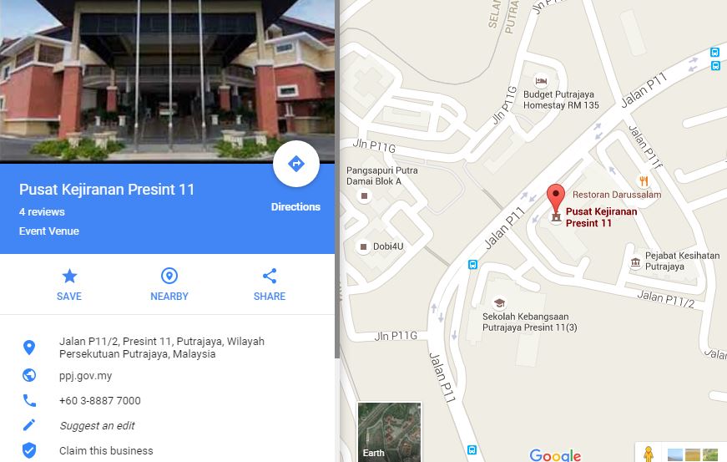Image resolution: width=727 pixels, height=462 pixels.
Task: Select Restoran Darussalam fork icon
Action: click(x=644, y=180)
